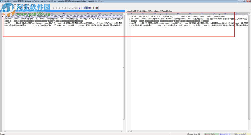Go to previous difference arrow icon
This screenshot has width=251, height=135.
(56, 8)
